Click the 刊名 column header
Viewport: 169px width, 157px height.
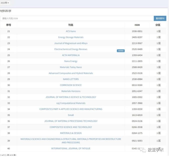(x=71, y=25)
